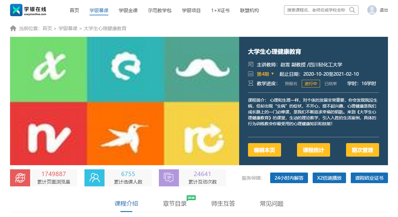Select the 已结束 progress status
This screenshot has height=217, width=398.
click(331, 84)
